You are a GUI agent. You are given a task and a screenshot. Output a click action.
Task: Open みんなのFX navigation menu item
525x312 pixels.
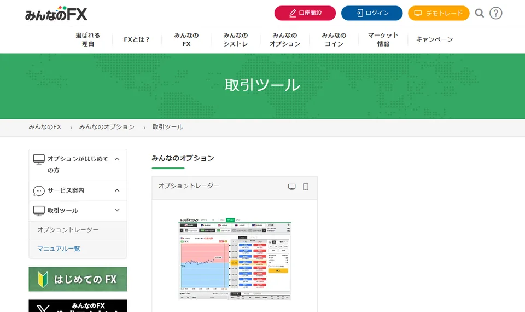[186, 39]
